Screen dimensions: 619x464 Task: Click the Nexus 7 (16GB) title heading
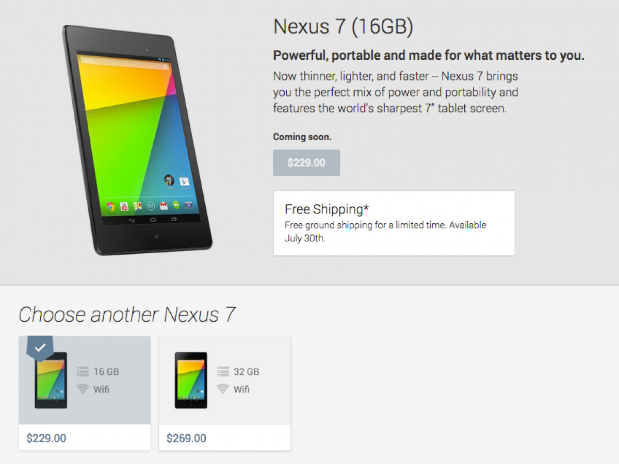[343, 27]
